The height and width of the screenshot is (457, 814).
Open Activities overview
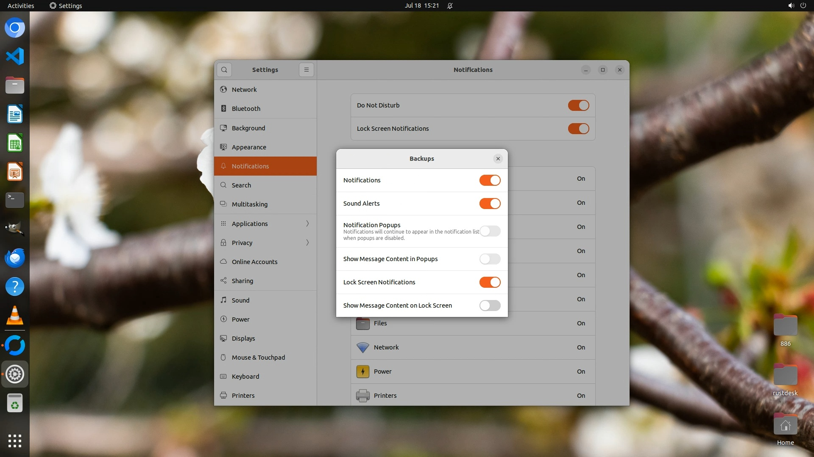tap(21, 6)
